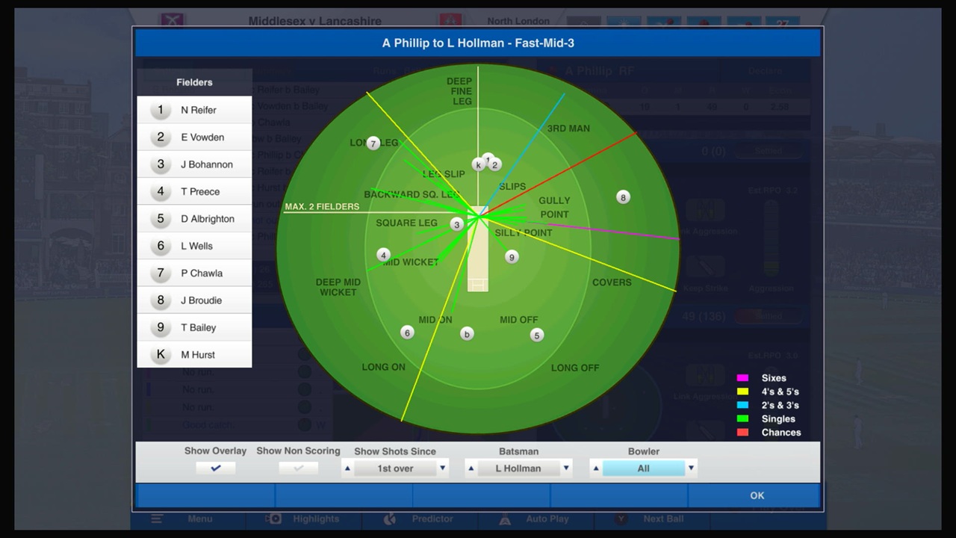Open the Bowler dropdown set to All
This screenshot has width=956, height=538.
(x=643, y=468)
